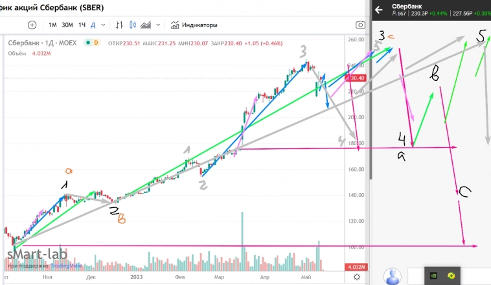Image resolution: width=491 pixels, height=285 pixels.
Task: Click the ОТКР230.51 open value
Action: point(124,43)
